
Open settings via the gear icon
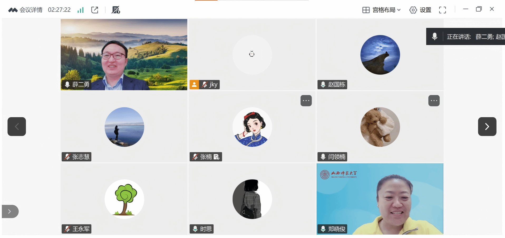(413, 10)
